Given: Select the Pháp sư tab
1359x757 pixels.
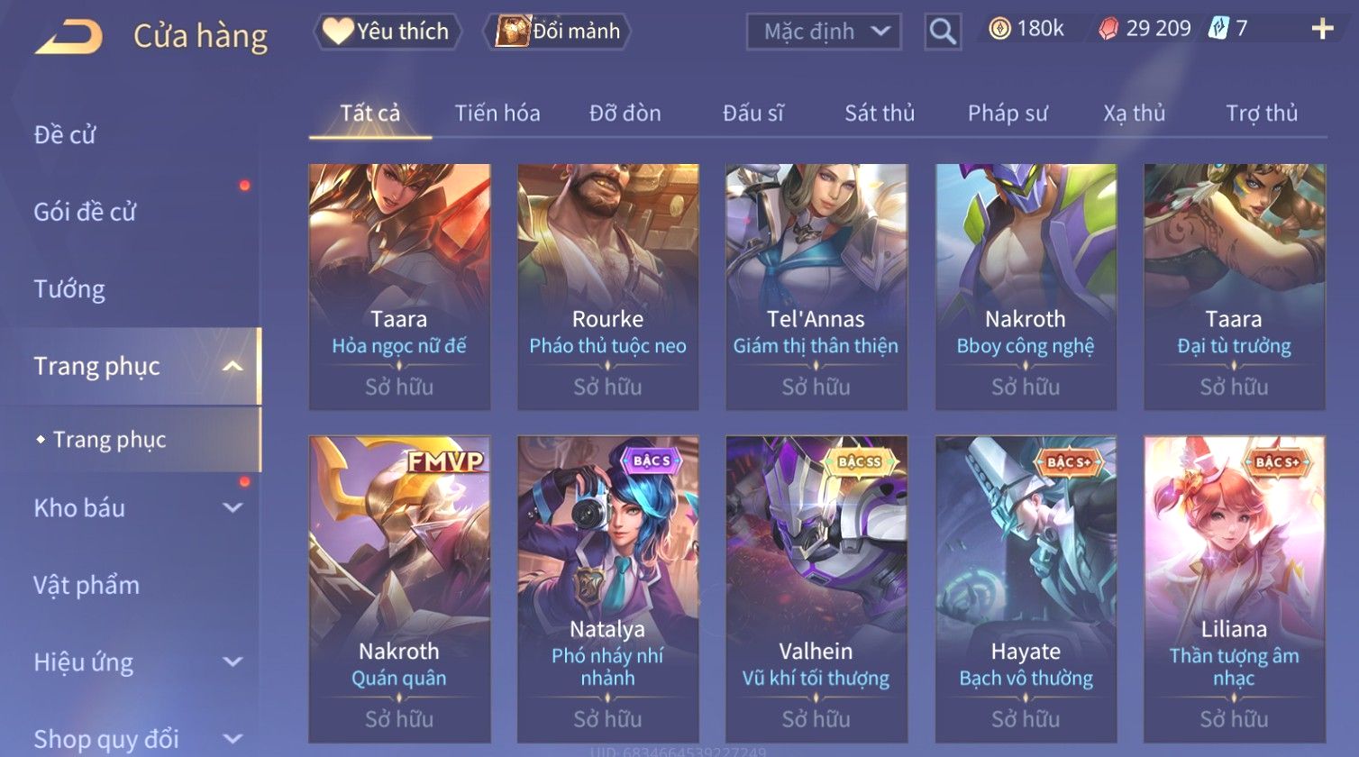Looking at the screenshot, I should [x=1008, y=114].
